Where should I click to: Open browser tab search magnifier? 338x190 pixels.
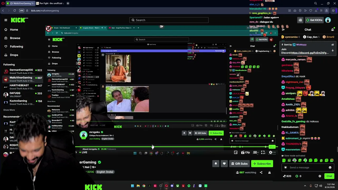316,3
